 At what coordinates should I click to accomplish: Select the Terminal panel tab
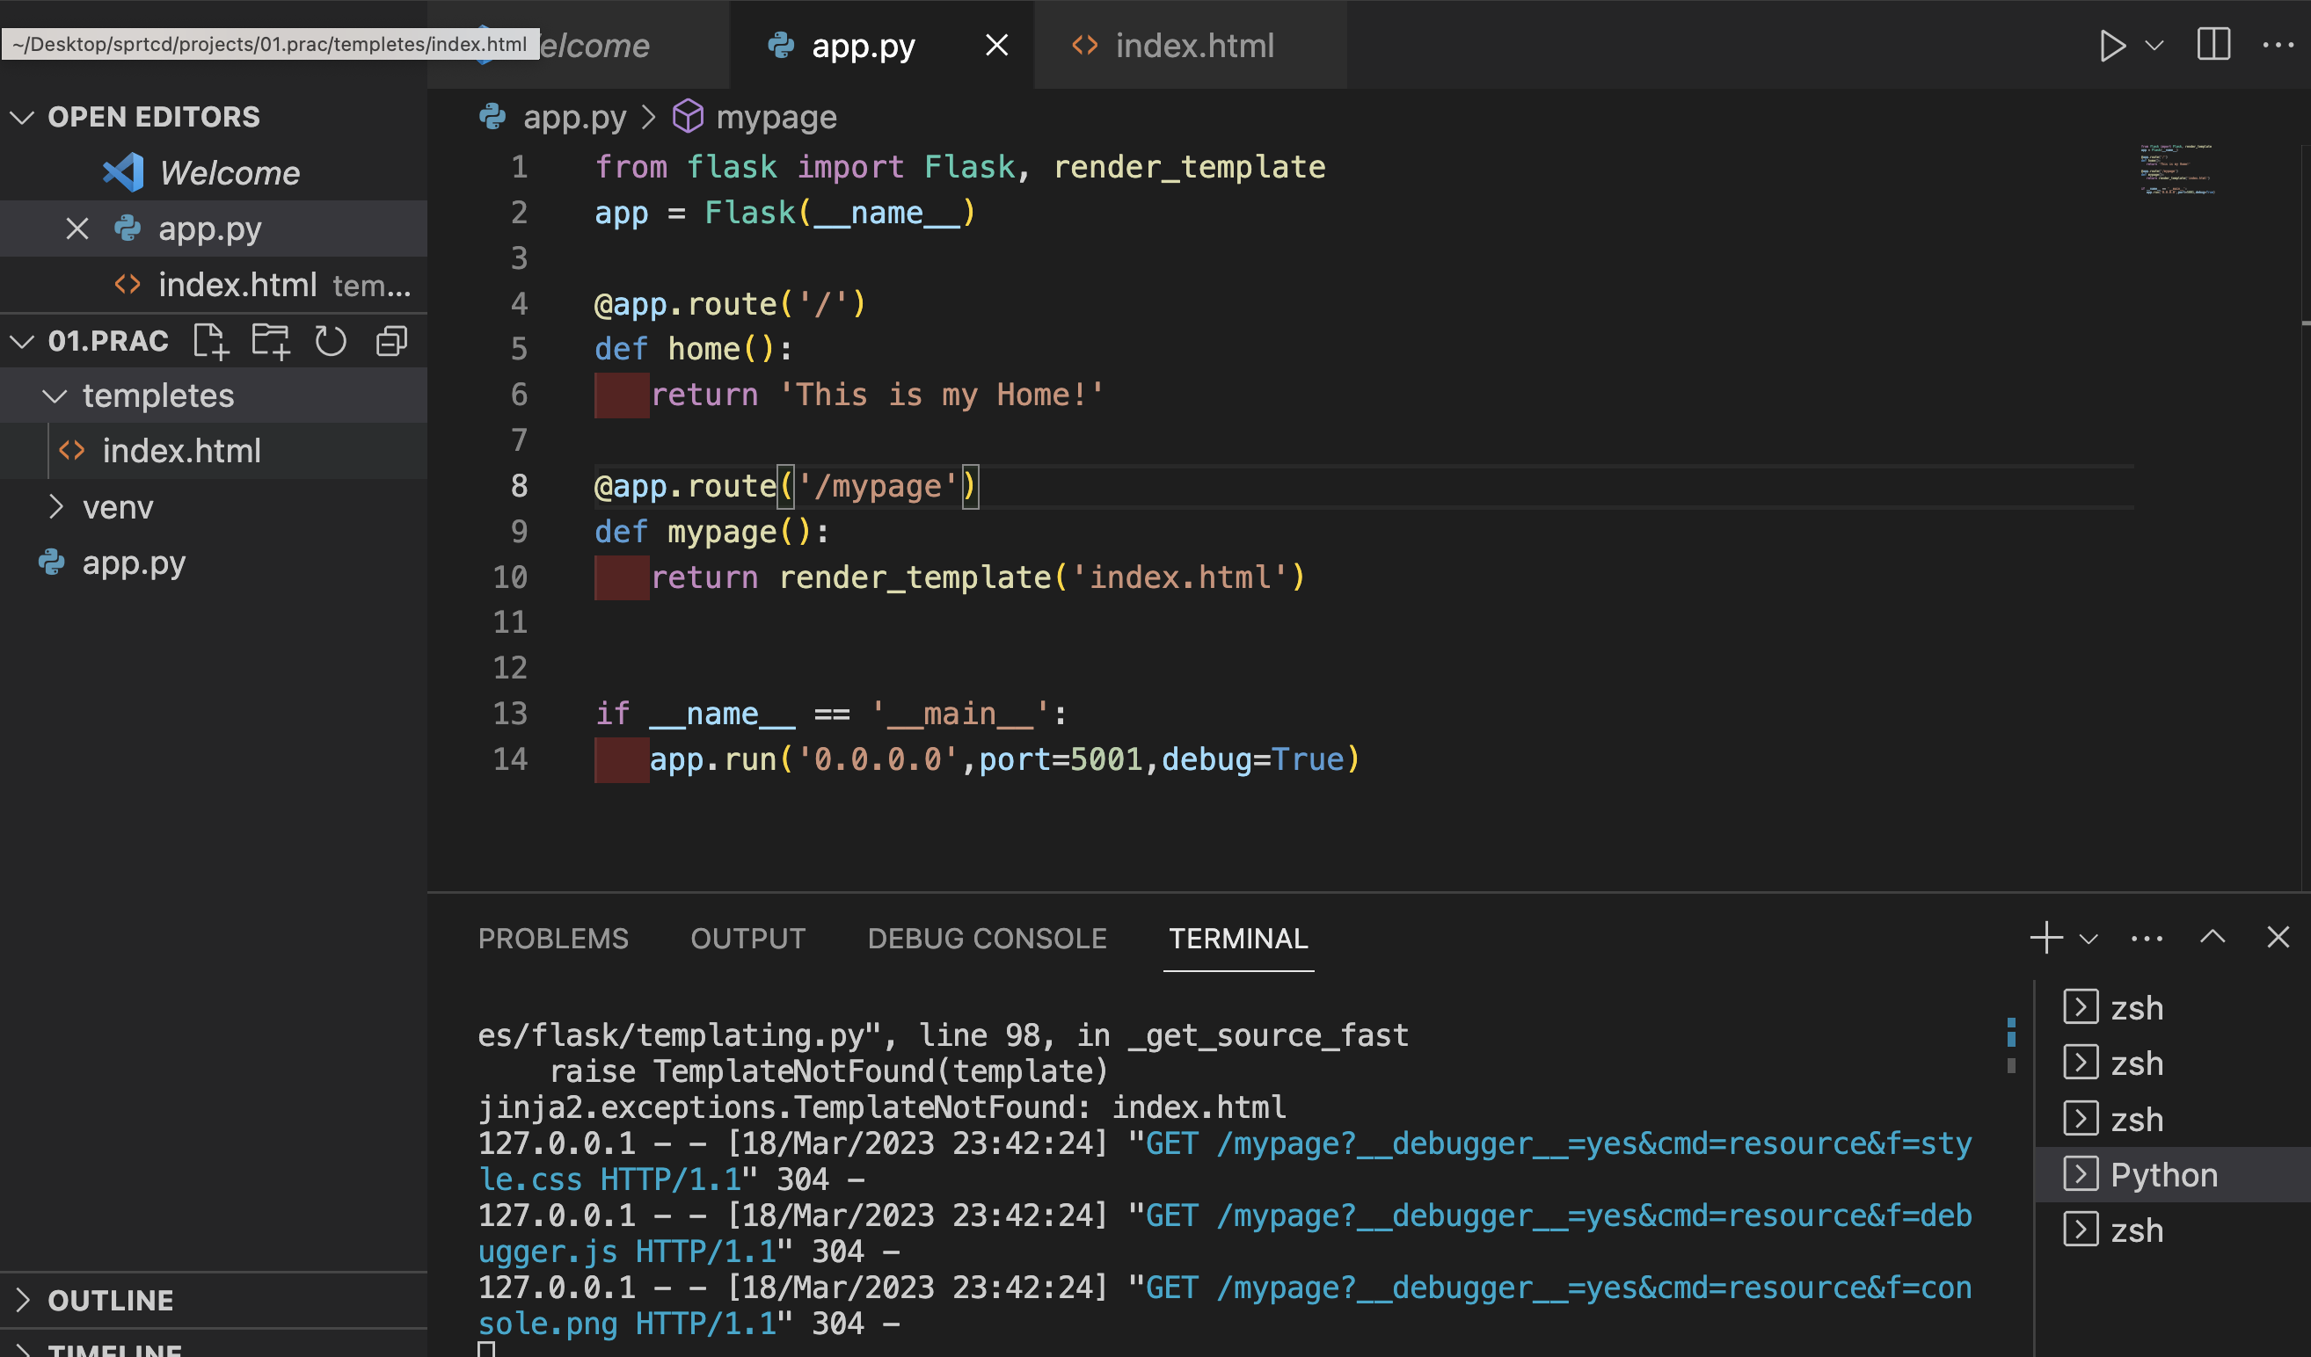1238,939
